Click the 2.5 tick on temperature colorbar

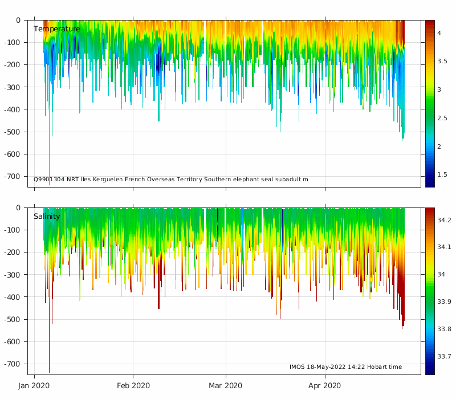tap(443, 118)
